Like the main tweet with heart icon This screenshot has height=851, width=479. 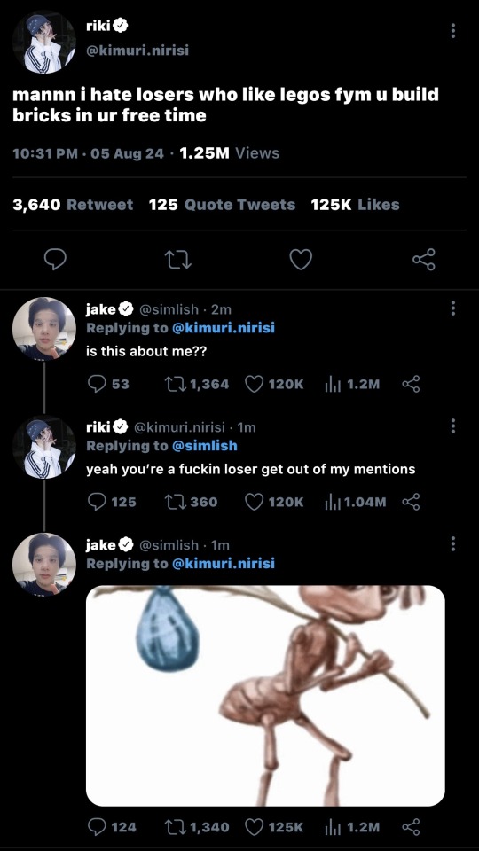301,260
